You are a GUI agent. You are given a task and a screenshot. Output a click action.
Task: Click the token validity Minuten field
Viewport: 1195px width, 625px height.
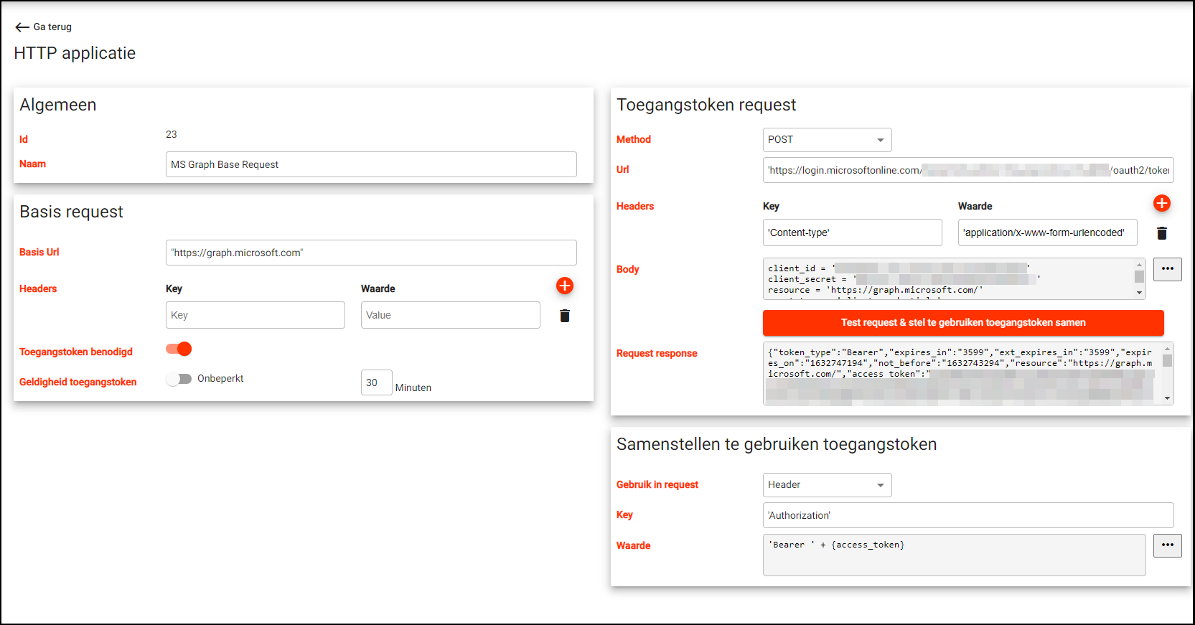click(376, 382)
